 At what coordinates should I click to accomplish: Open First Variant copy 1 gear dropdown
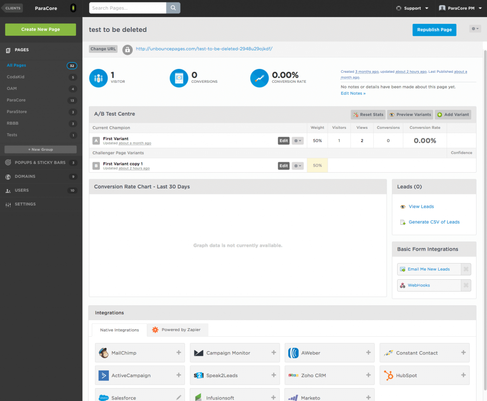pyautogui.click(x=298, y=166)
